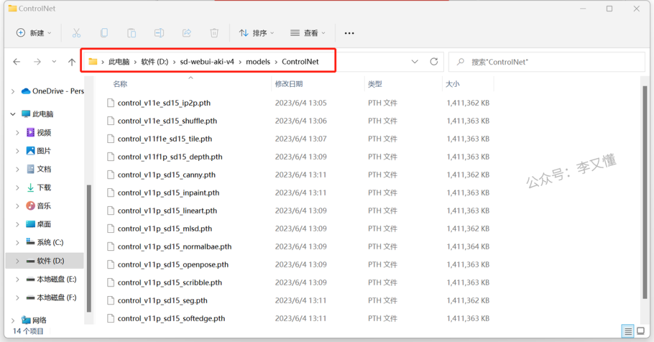The image size is (654, 342).
Task: Go forward with the right arrow
Action: [x=37, y=62]
